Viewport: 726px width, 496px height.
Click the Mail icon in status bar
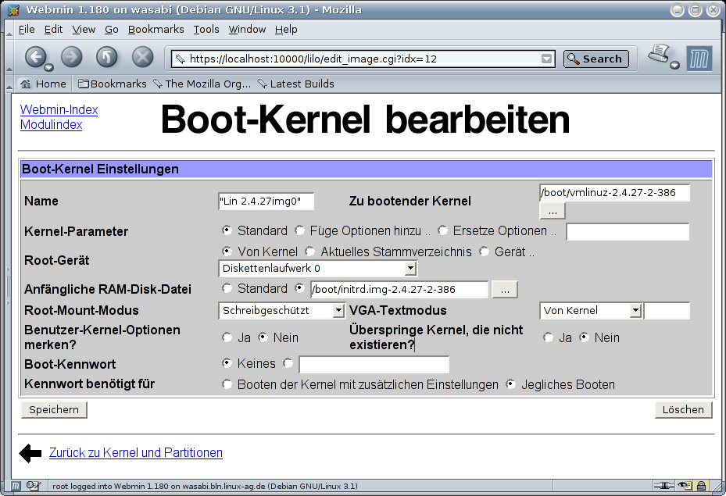pyautogui.click(x=34, y=486)
